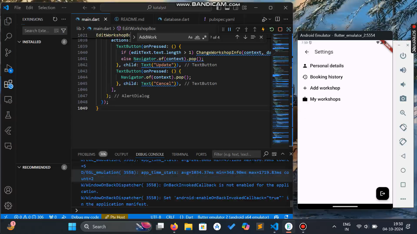Expand the replace row in find widget
Image resolution: width=417 pixels, height=234 pixels.
tap(134, 37)
